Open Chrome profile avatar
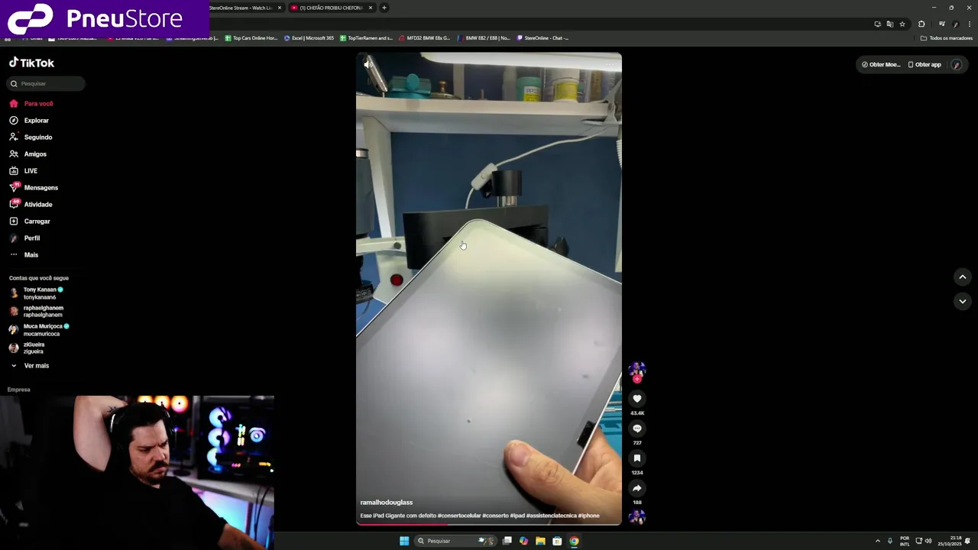This screenshot has height=550, width=978. point(956,24)
